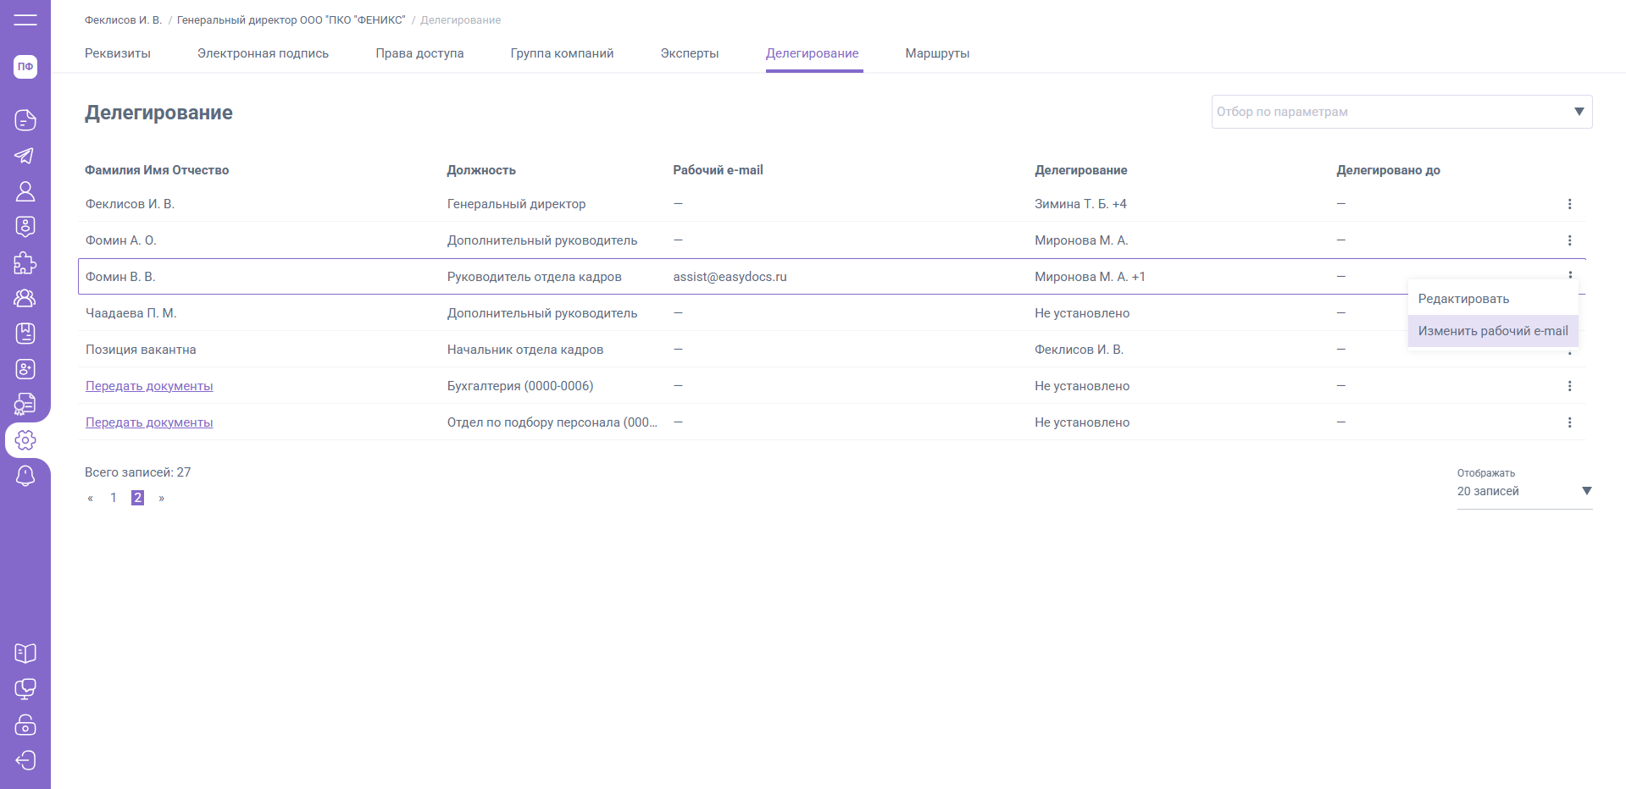
Task: Click the paper plane icon in sidebar
Action: pos(25,156)
